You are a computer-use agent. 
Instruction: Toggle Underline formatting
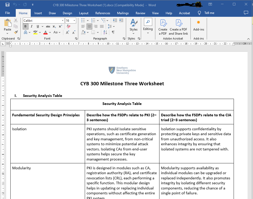(x=38, y=26)
